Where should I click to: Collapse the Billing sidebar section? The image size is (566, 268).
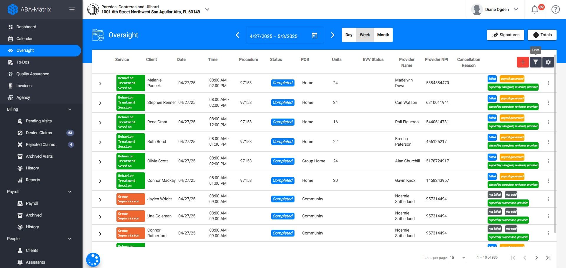tap(70, 109)
